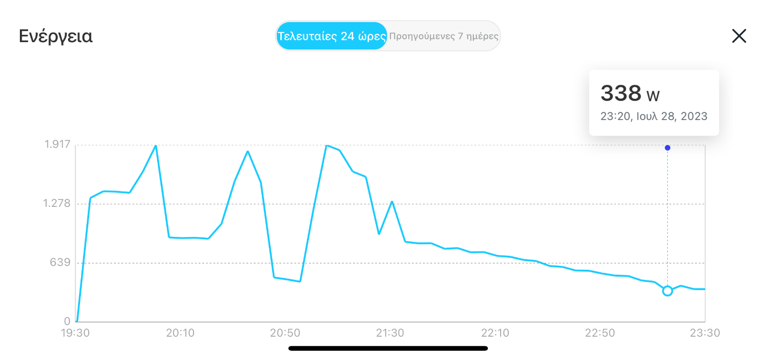The image size is (776, 358).
Task: Tap the 21:30 time label on the x-axis
Action: click(390, 333)
